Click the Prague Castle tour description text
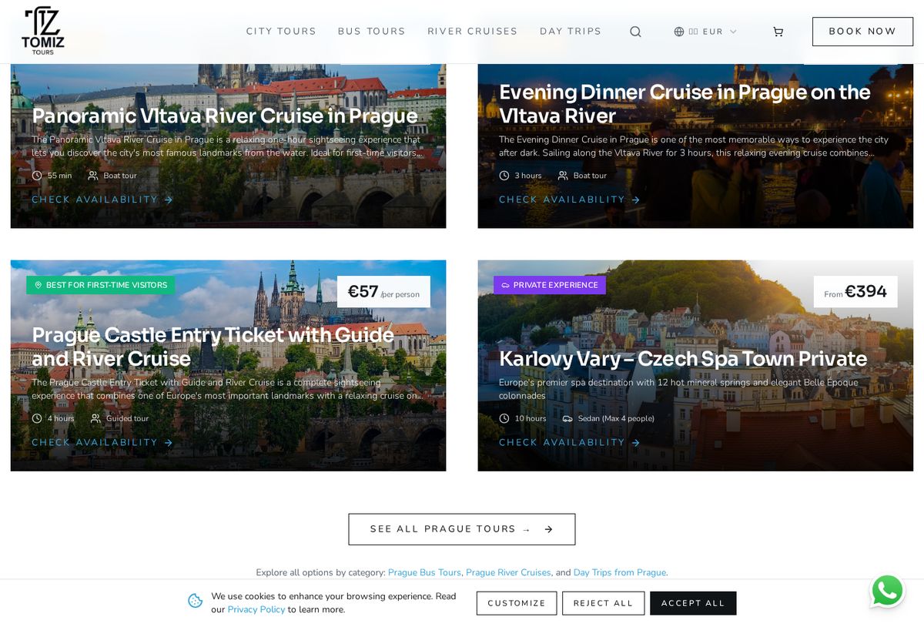The image size is (924, 627). point(227,389)
